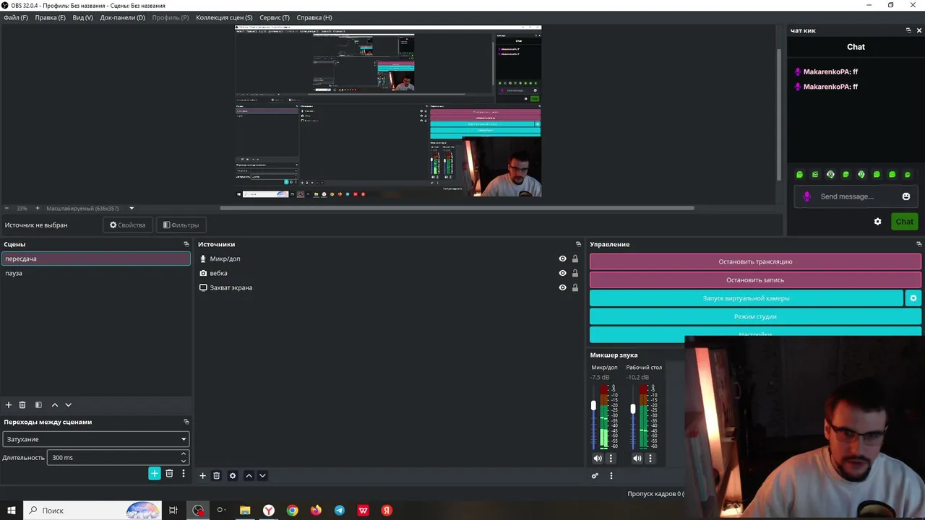925x520 pixels.
Task: Open Правка (E) menu
Action: point(50,17)
